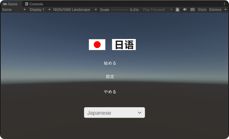The height and width of the screenshot is (139, 229).
Task: Open the three-dot panel options menu
Action: point(224,4)
